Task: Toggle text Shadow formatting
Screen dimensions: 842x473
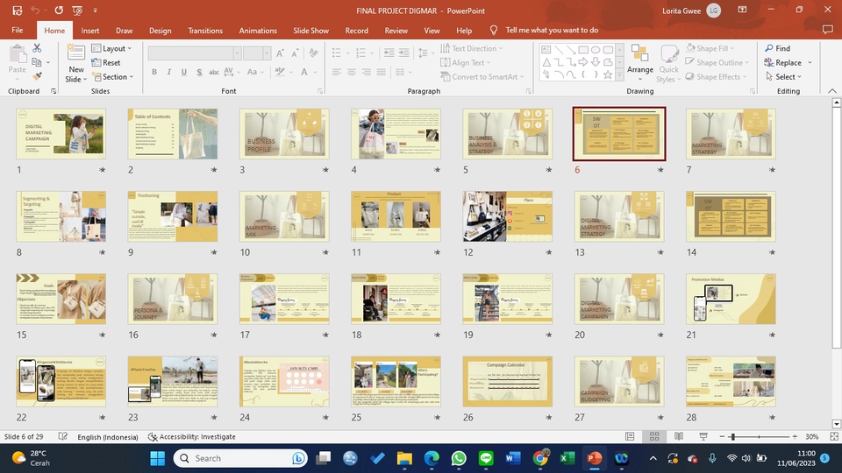Action: pyautogui.click(x=199, y=72)
